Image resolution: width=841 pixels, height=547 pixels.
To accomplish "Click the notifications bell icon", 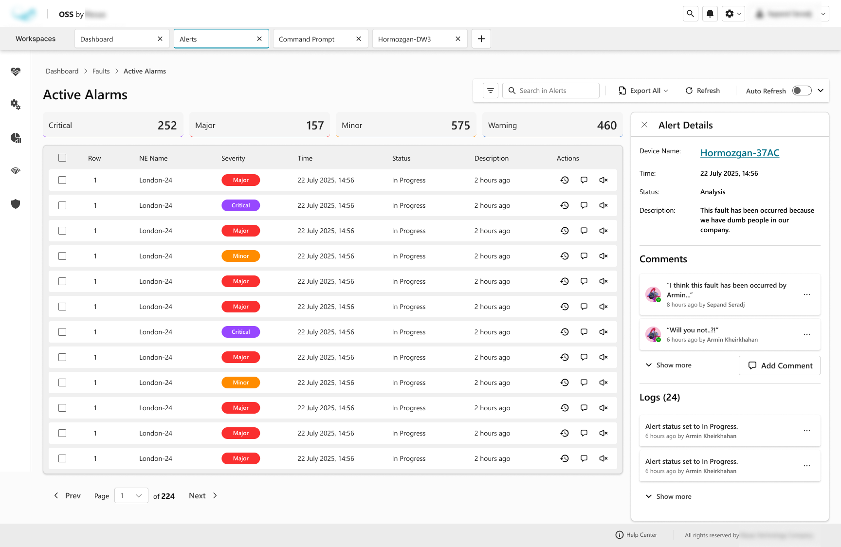I will pos(710,14).
